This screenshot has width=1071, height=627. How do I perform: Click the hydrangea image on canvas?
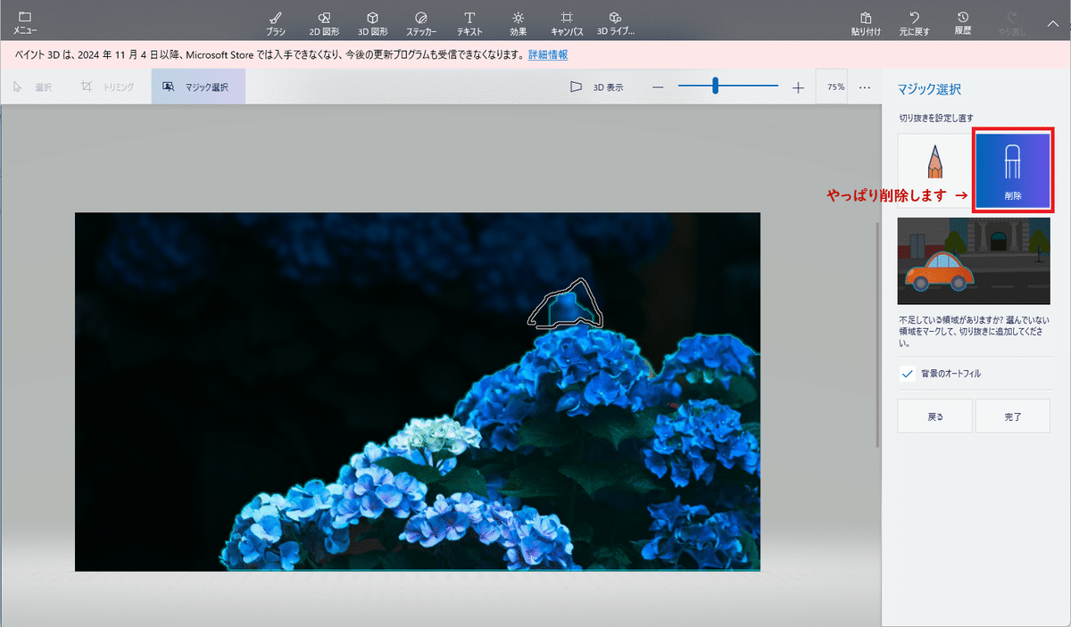point(418,392)
